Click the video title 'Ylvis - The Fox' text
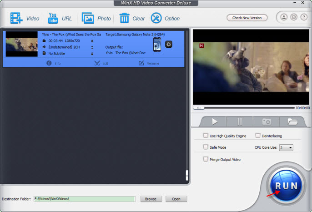 pyautogui.click(x=71, y=34)
